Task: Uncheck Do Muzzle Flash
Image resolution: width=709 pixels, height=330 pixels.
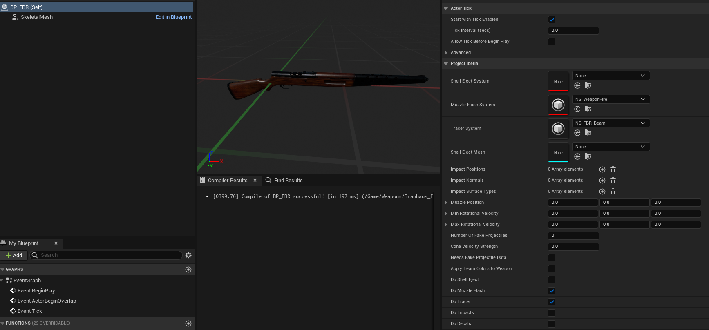Action: [552, 291]
